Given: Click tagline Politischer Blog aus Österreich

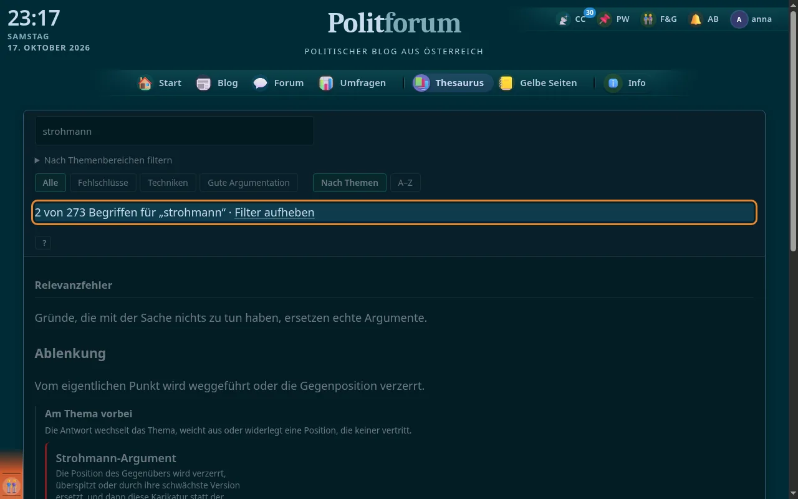Looking at the screenshot, I should (394, 51).
